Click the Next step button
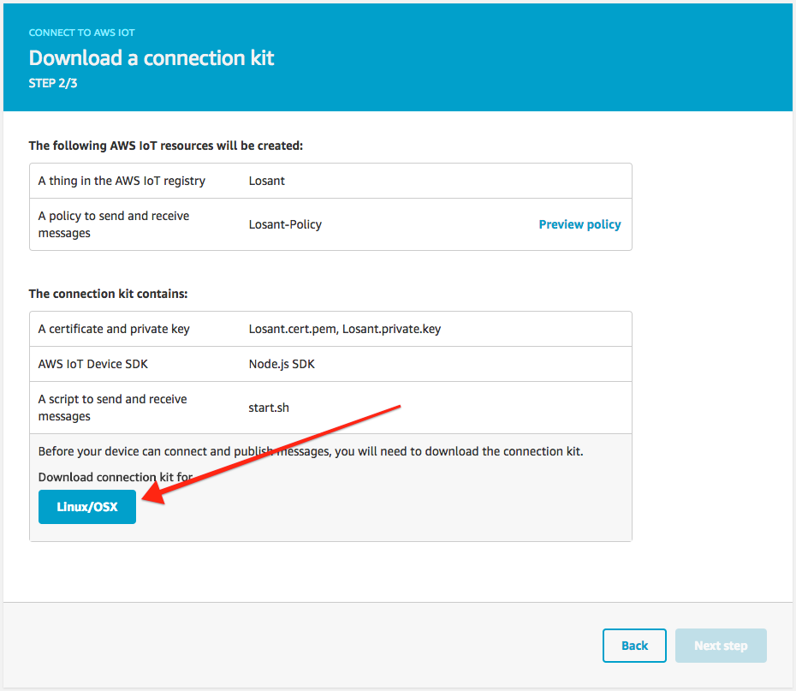The width and height of the screenshot is (796, 691). pos(721,646)
